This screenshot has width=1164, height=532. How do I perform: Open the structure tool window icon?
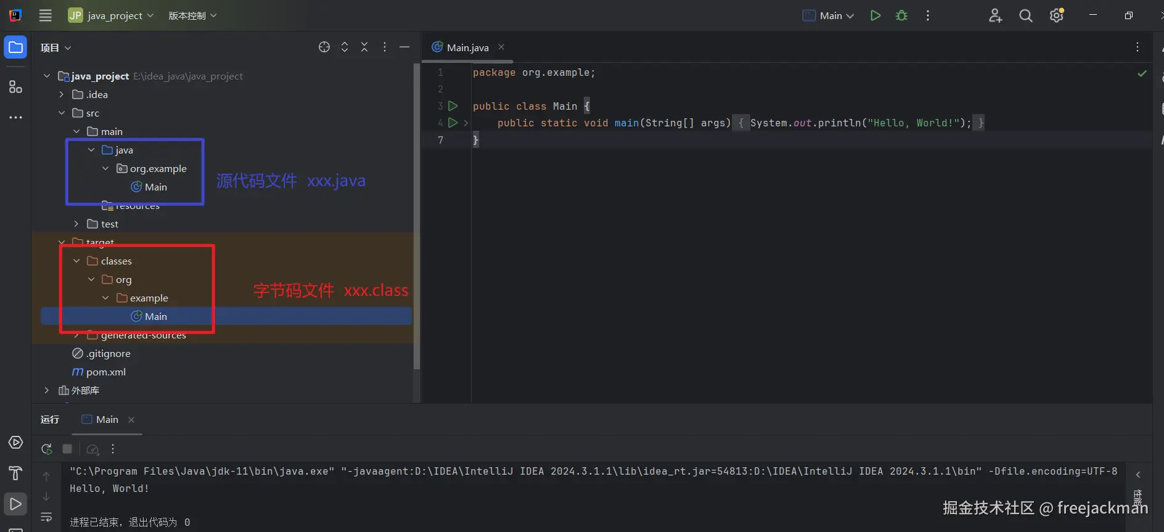coord(15,87)
